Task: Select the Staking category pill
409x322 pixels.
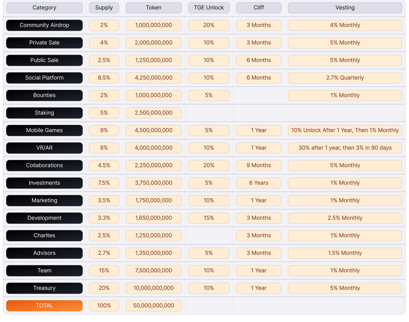Action: click(44, 113)
